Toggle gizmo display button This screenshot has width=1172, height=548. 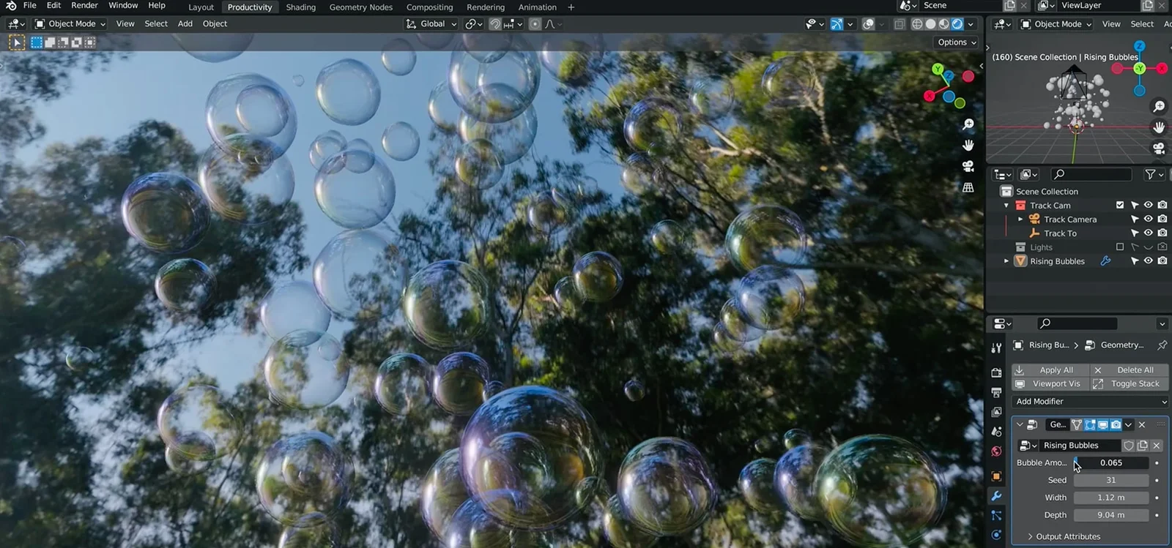(x=837, y=24)
